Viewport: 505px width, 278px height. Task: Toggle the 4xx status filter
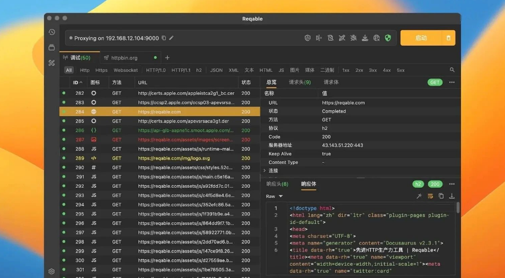pyautogui.click(x=387, y=70)
